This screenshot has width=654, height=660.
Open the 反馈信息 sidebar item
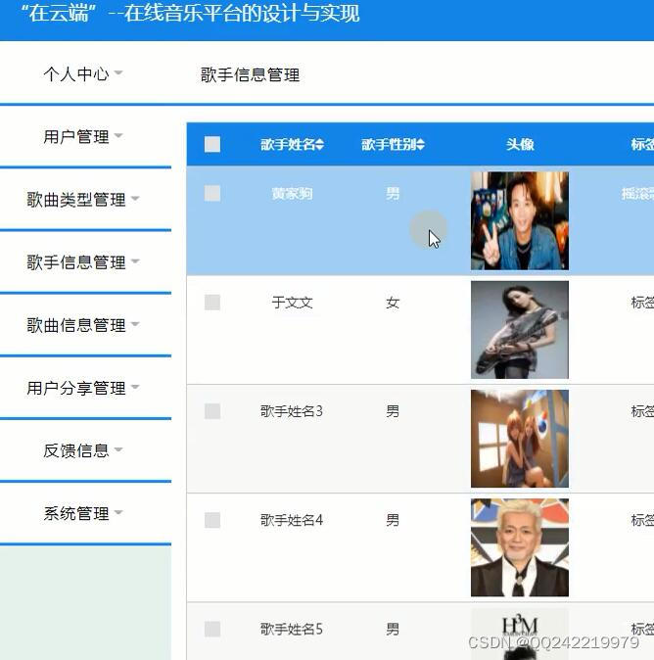click(76, 450)
